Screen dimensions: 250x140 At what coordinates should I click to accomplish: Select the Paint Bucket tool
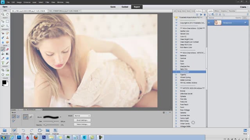tap(3, 54)
